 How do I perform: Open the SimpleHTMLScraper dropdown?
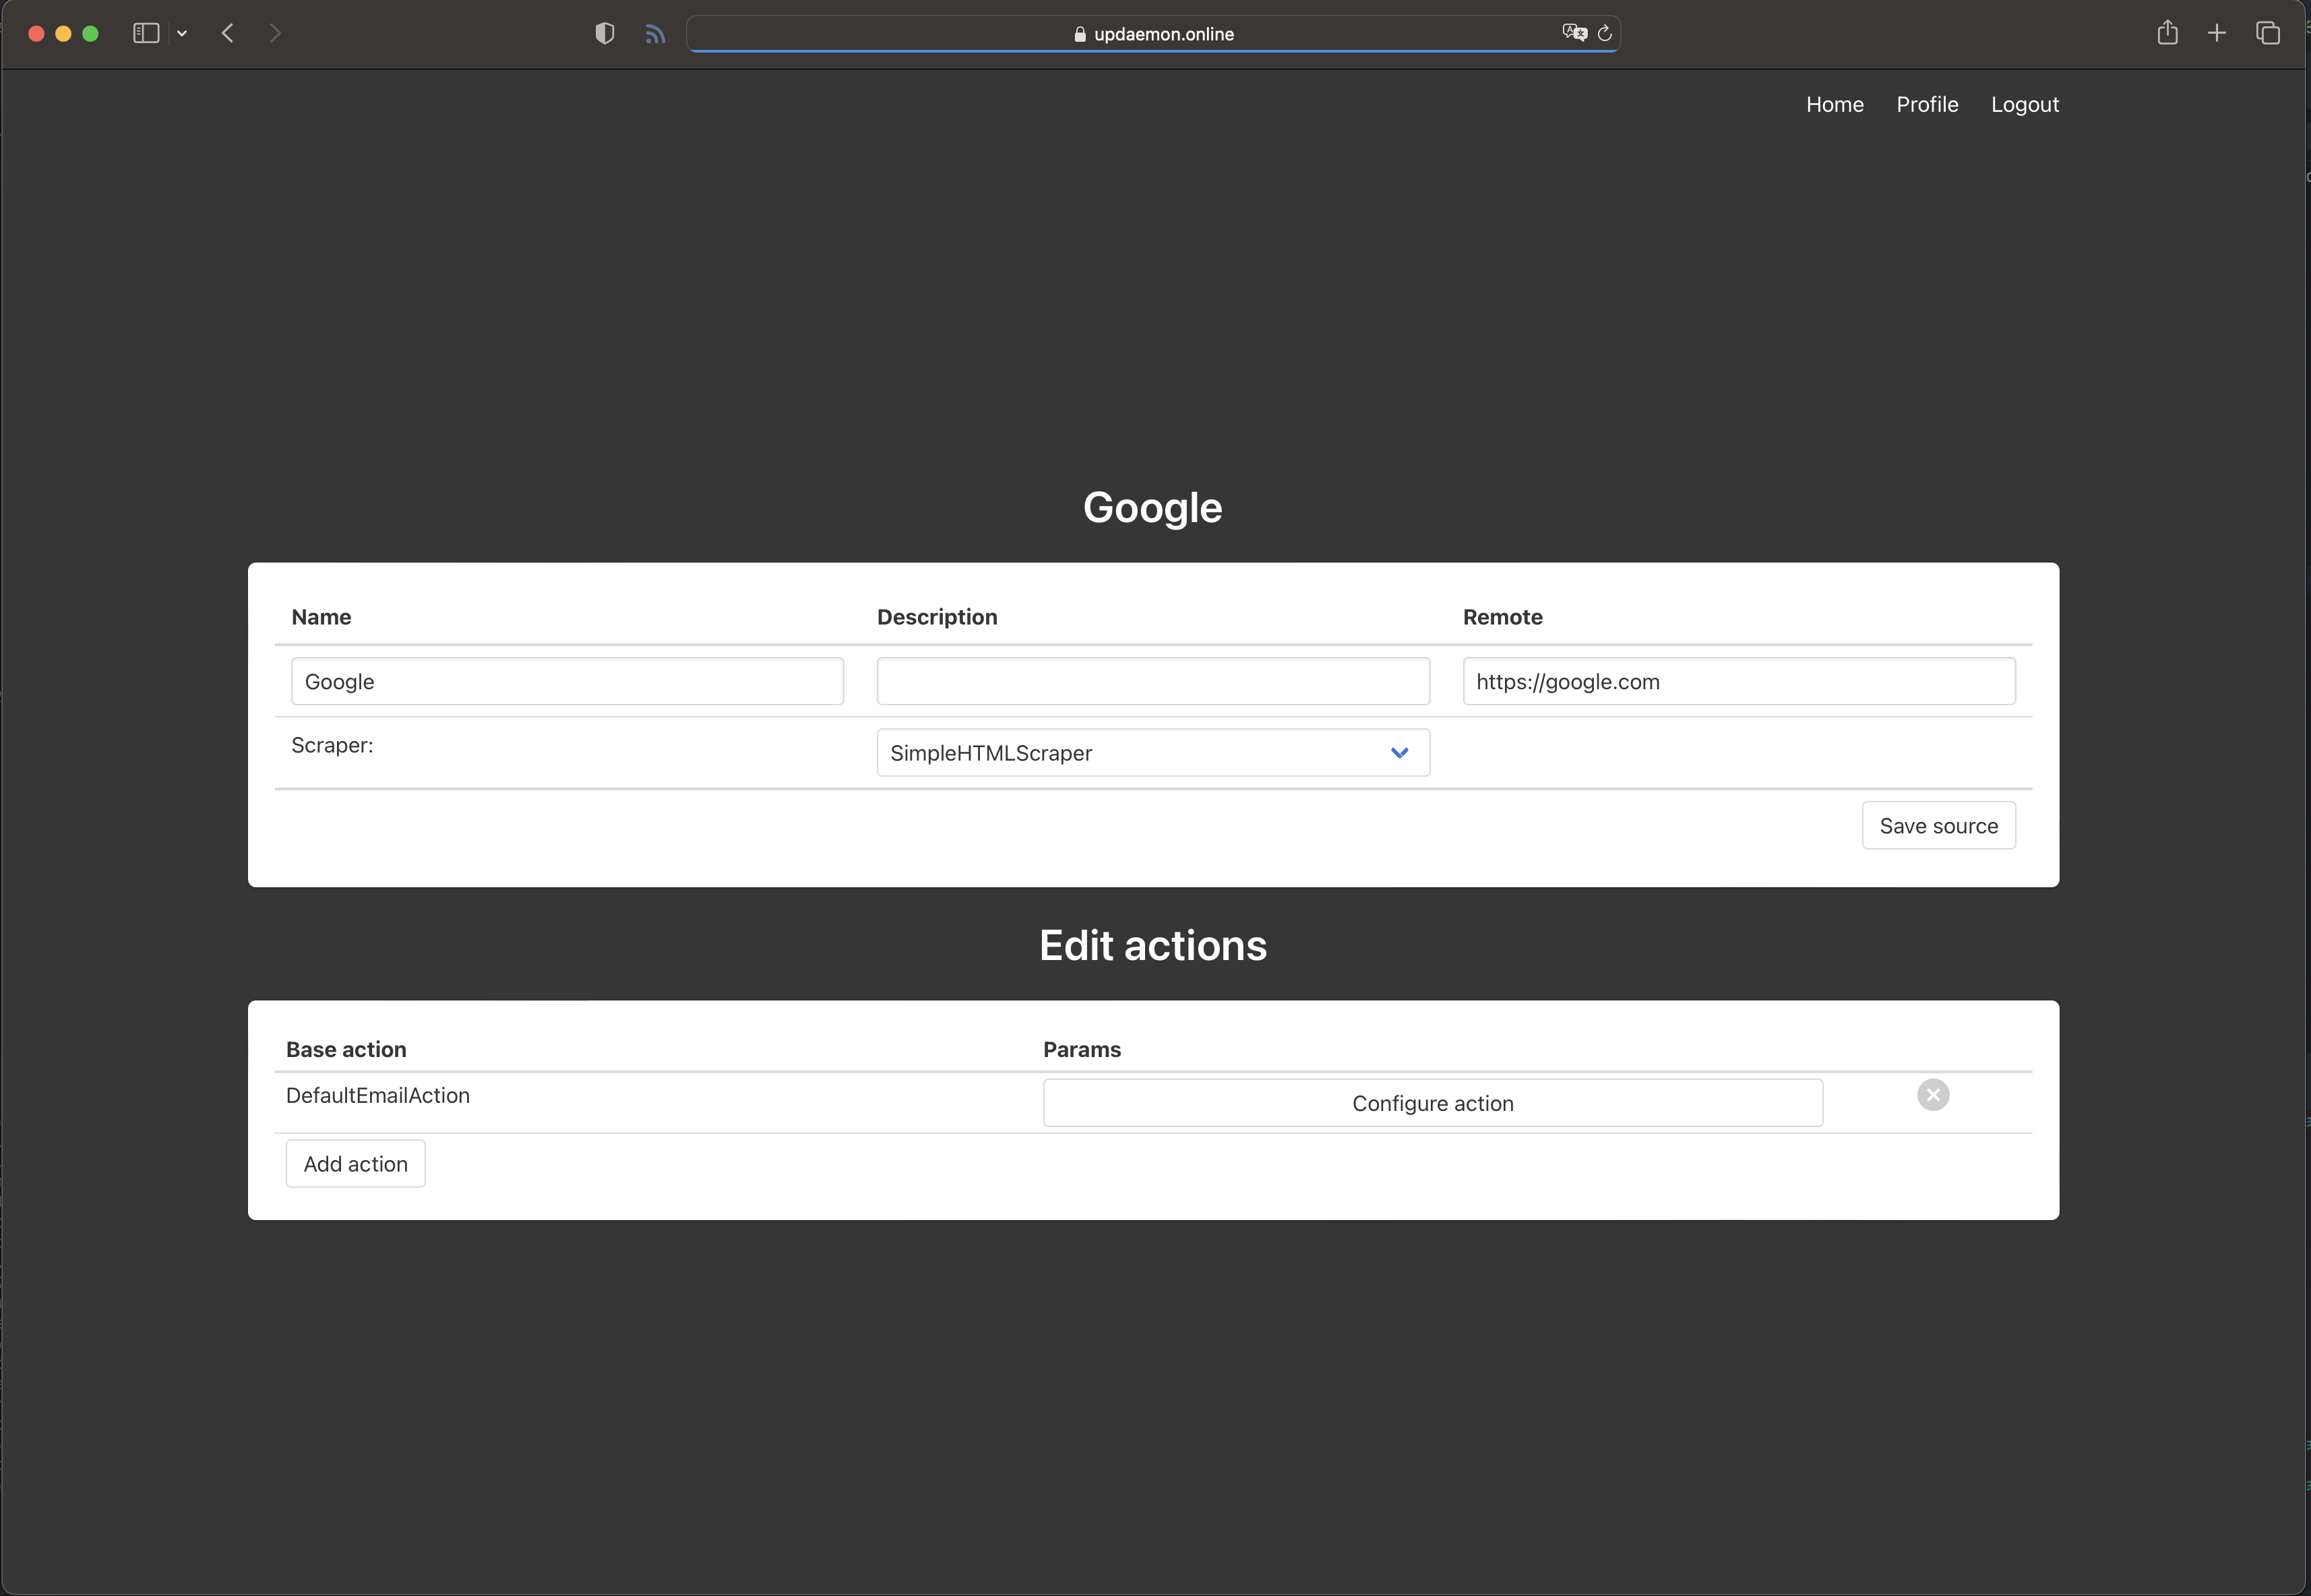click(x=1152, y=753)
